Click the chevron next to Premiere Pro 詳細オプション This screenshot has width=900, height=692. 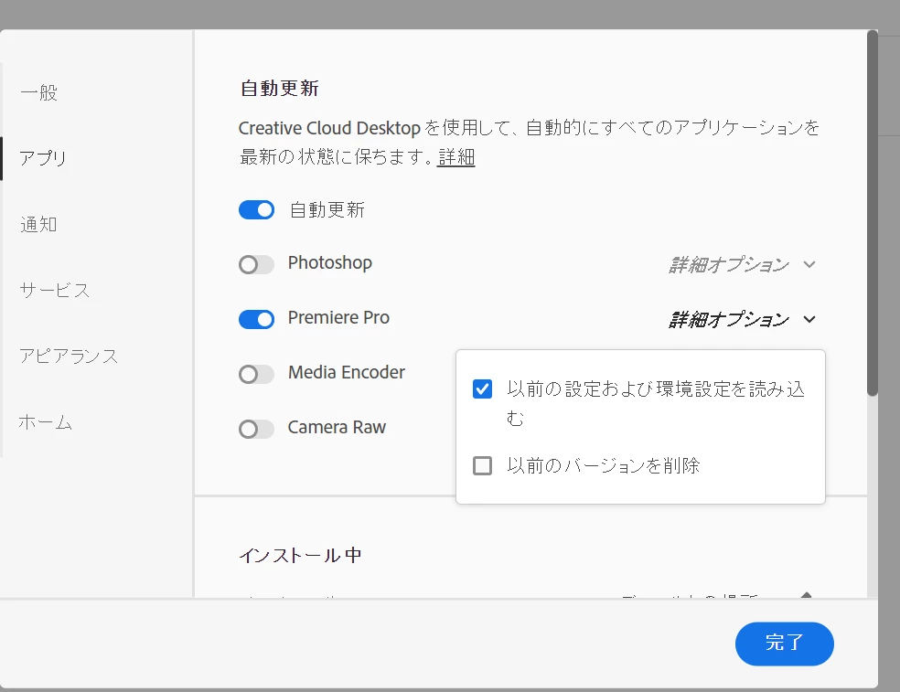pyautogui.click(x=809, y=320)
